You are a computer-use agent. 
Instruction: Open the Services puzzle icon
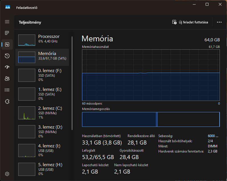[7, 101]
